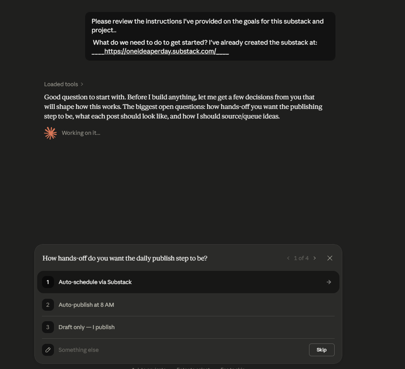
Task: Click the Working on it status text
Action: [81, 133]
